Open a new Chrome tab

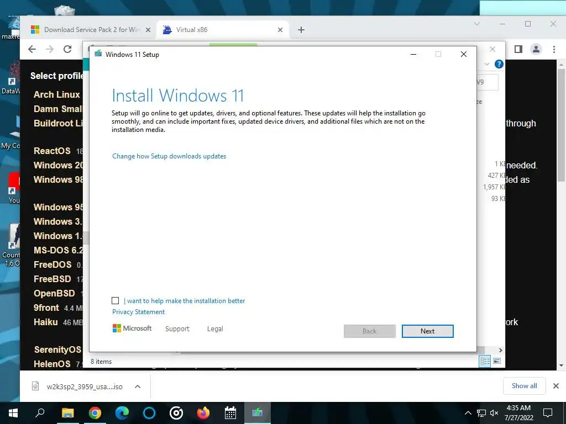click(x=301, y=30)
